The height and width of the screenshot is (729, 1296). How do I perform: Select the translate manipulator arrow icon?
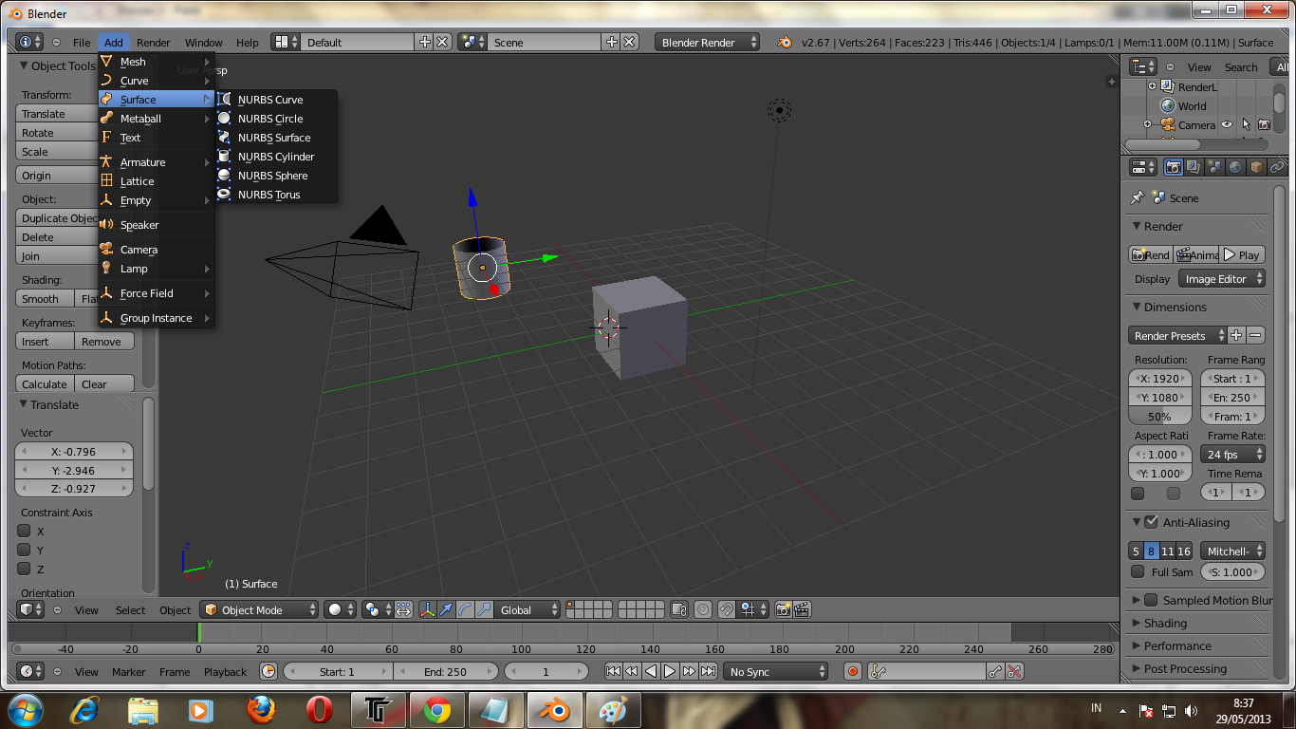pyautogui.click(x=446, y=609)
